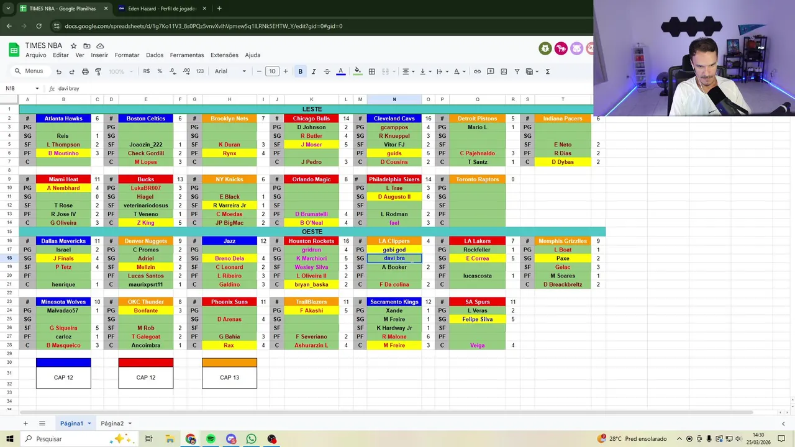Expand the Name Box dropdown arrow
The image size is (795, 447).
tap(37, 88)
